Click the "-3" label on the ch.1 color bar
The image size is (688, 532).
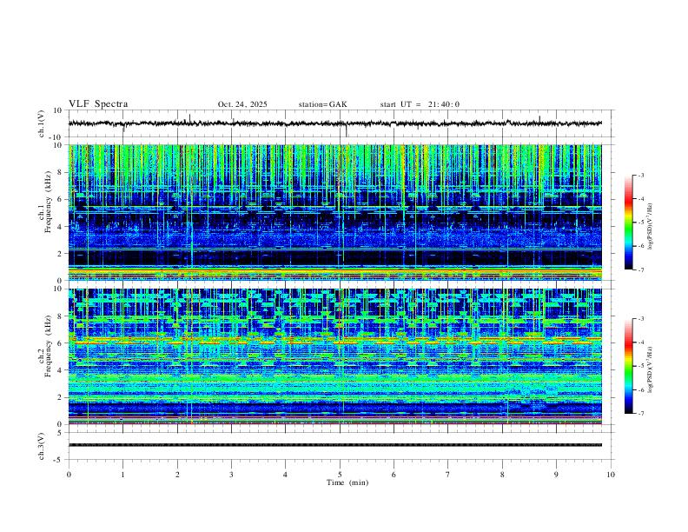point(640,175)
